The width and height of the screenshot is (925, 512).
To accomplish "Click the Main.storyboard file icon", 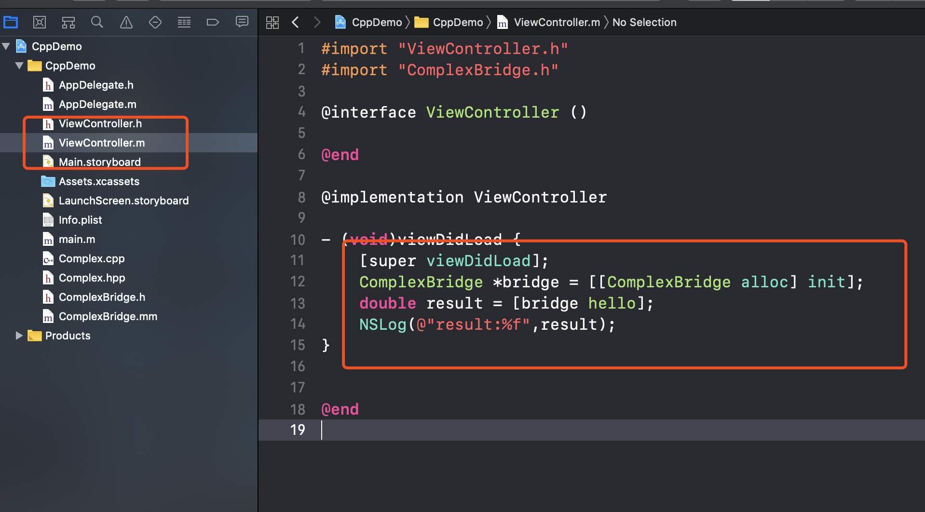I will coord(48,162).
